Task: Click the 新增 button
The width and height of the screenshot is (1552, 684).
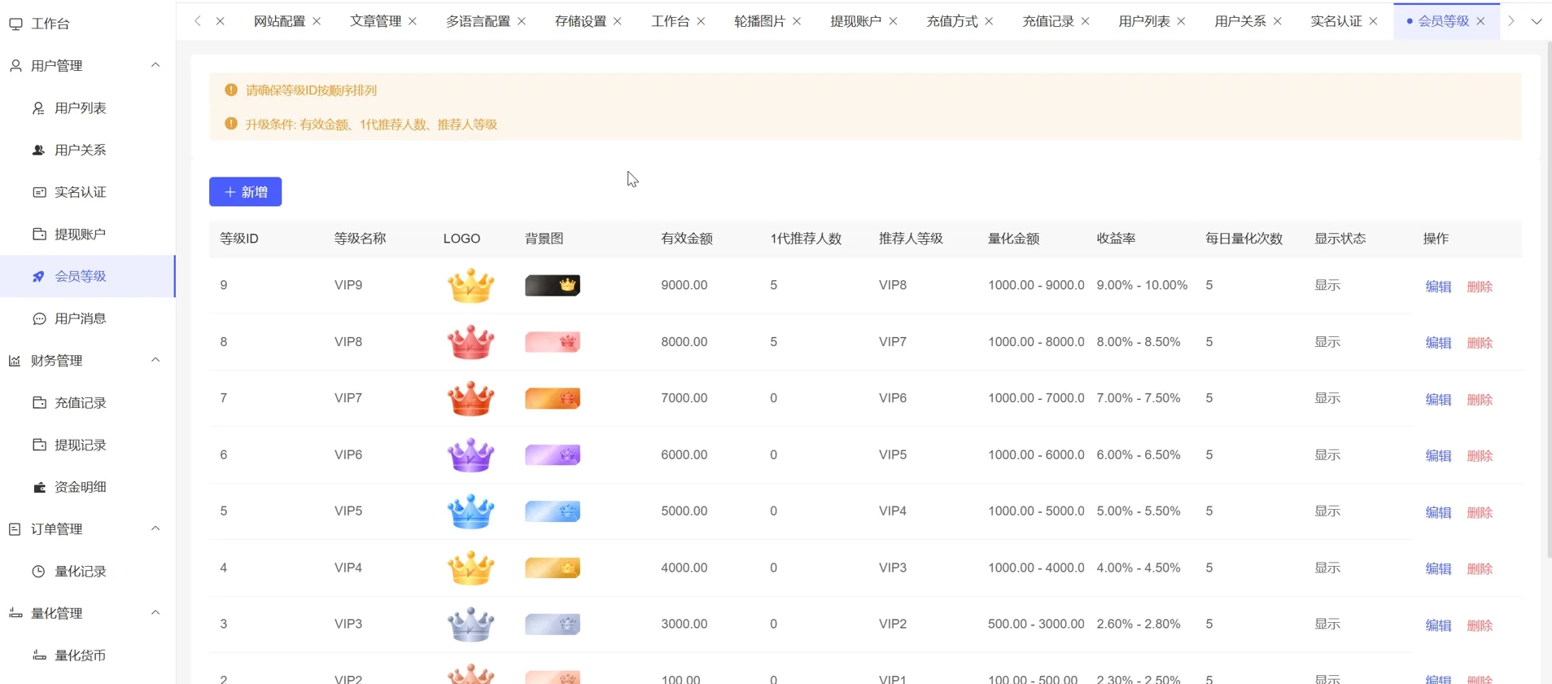Action: point(245,192)
